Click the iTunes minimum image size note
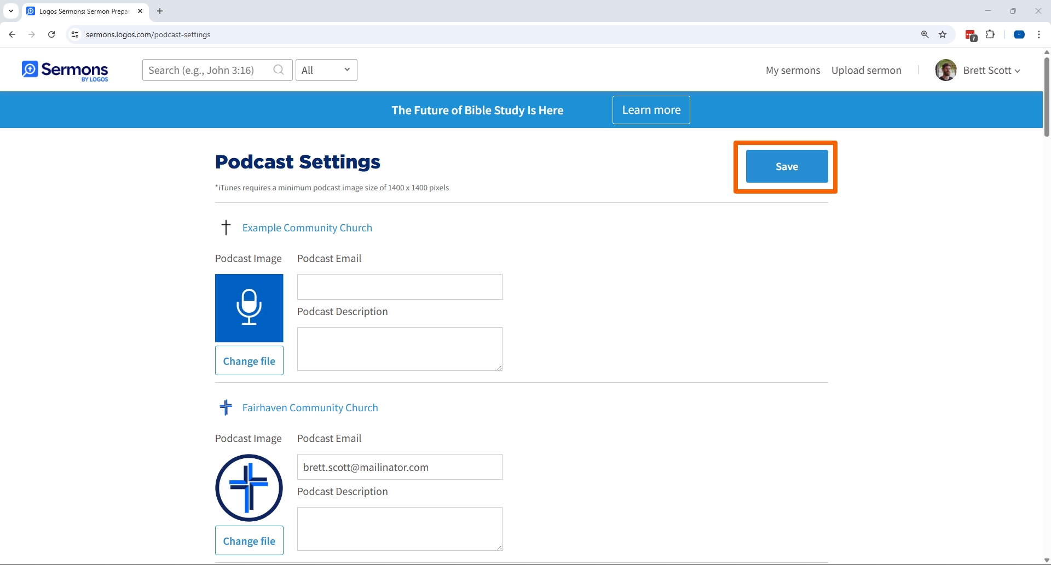Image resolution: width=1051 pixels, height=565 pixels. click(x=332, y=188)
